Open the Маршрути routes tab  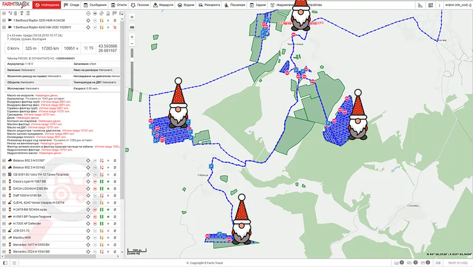point(163,5)
